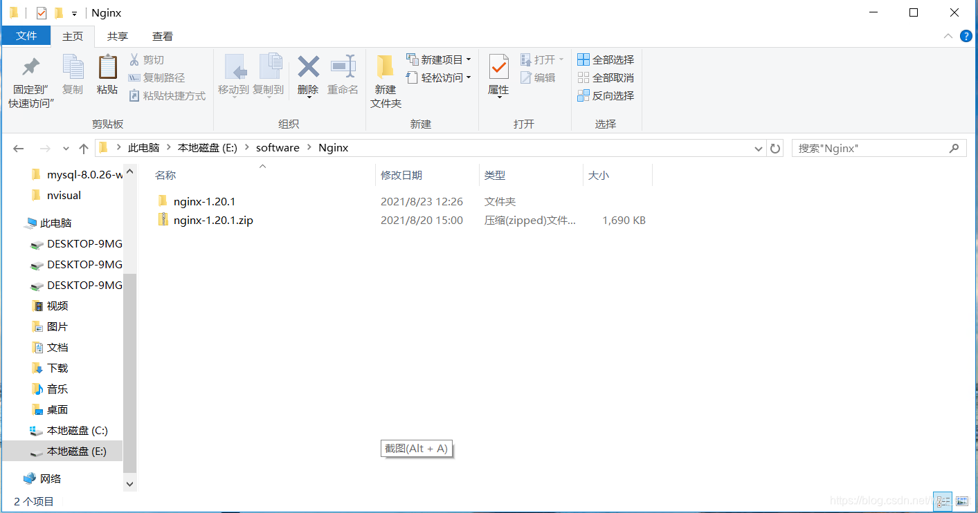The width and height of the screenshot is (978, 513).
Task: Click Select all (全部选择)
Action: pyautogui.click(x=606, y=60)
